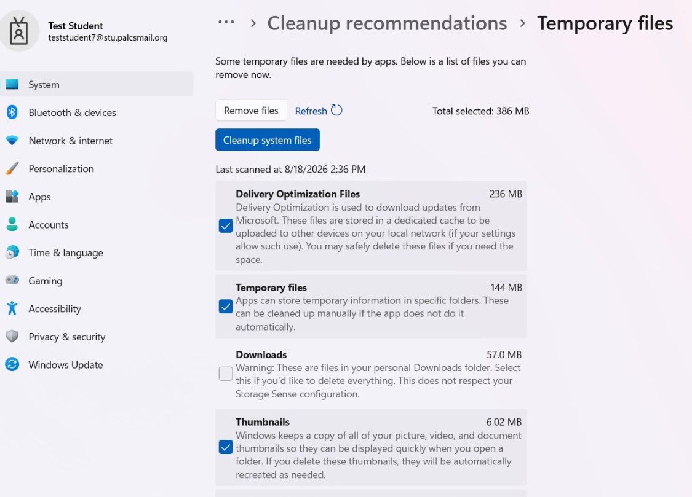The width and height of the screenshot is (692, 497).
Task: Open the Windows Update sync icon
Action: [12, 364]
